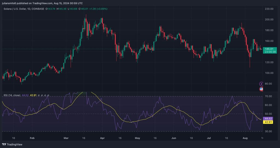Image resolution: width=280 pixels, height=148 pixels.
Task: Click the May label on time axis
Action: 138,138
